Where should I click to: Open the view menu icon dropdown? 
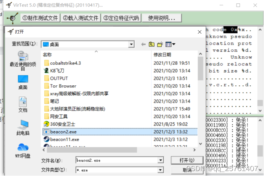pyautogui.click(x=170, y=44)
